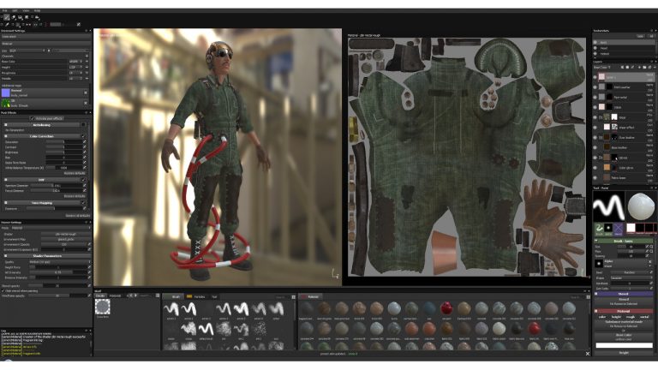
Task: Adjust the Saturation slider
Action: pyautogui.click(x=64, y=142)
